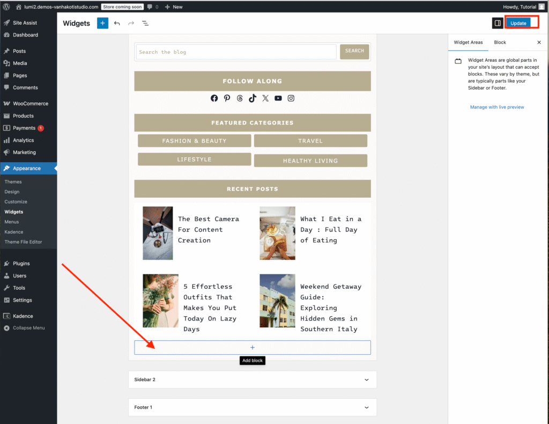The width and height of the screenshot is (549, 424).
Task: Click the undo arrow in the toolbar
Action: tap(117, 23)
